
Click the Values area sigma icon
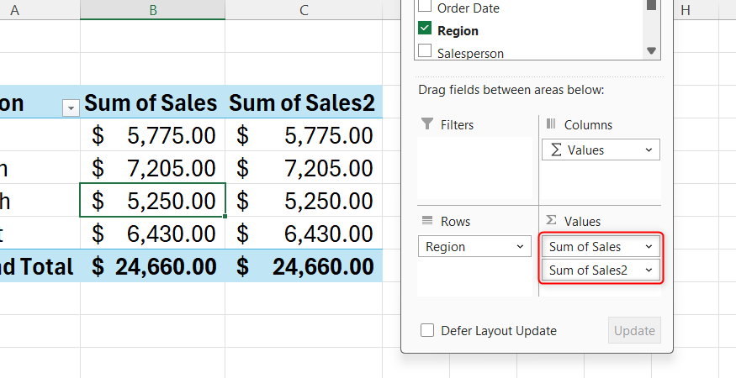(551, 220)
